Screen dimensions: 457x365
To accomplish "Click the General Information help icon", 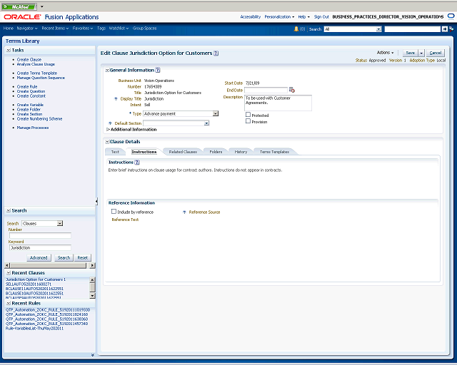I will (158, 70).
